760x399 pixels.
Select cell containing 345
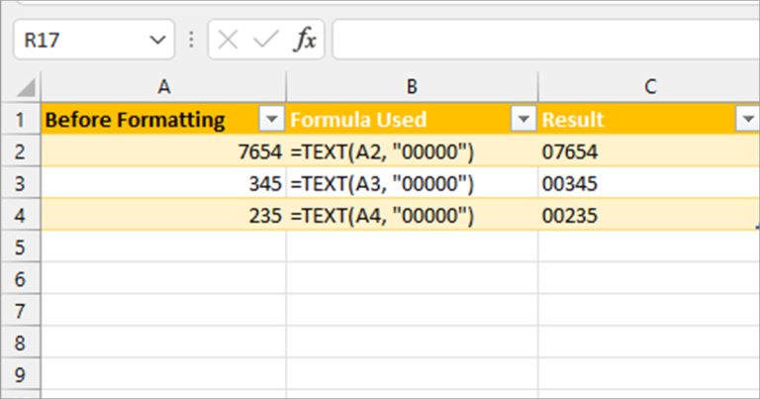click(164, 183)
